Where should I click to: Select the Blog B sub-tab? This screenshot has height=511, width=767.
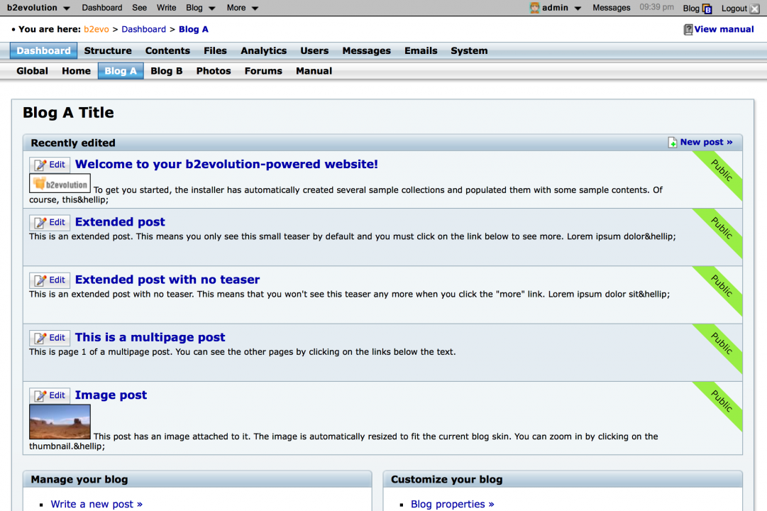[166, 71]
